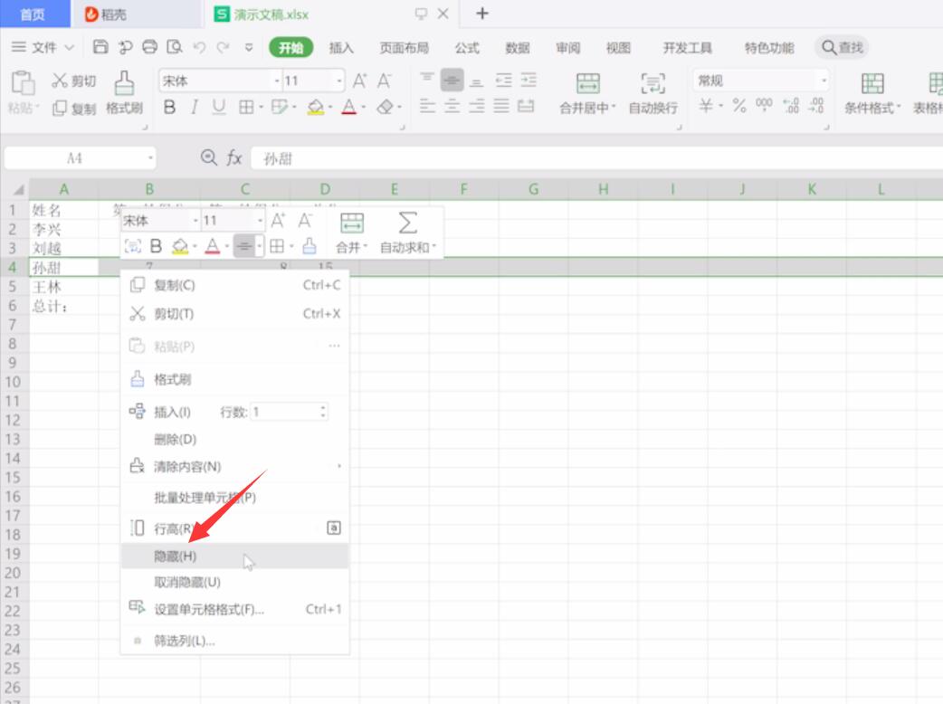Screen dimensions: 943x704
Task: Click the Paste clipboard icon in ribbon
Action: [x=23, y=83]
